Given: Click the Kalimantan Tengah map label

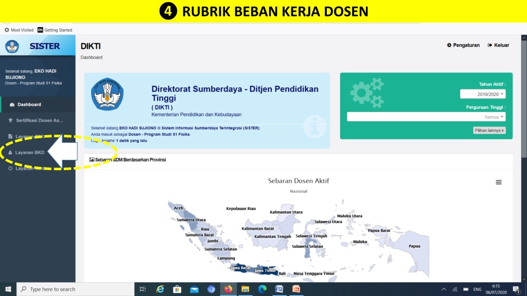Looking at the screenshot, I should click(273, 236).
